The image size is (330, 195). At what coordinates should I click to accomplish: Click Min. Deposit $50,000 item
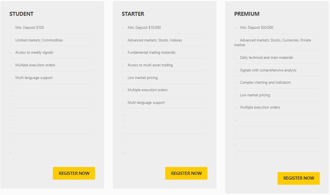(x=257, y=28)
